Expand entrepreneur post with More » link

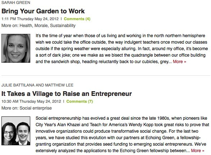pyautogui.click(x=198, y=151)
